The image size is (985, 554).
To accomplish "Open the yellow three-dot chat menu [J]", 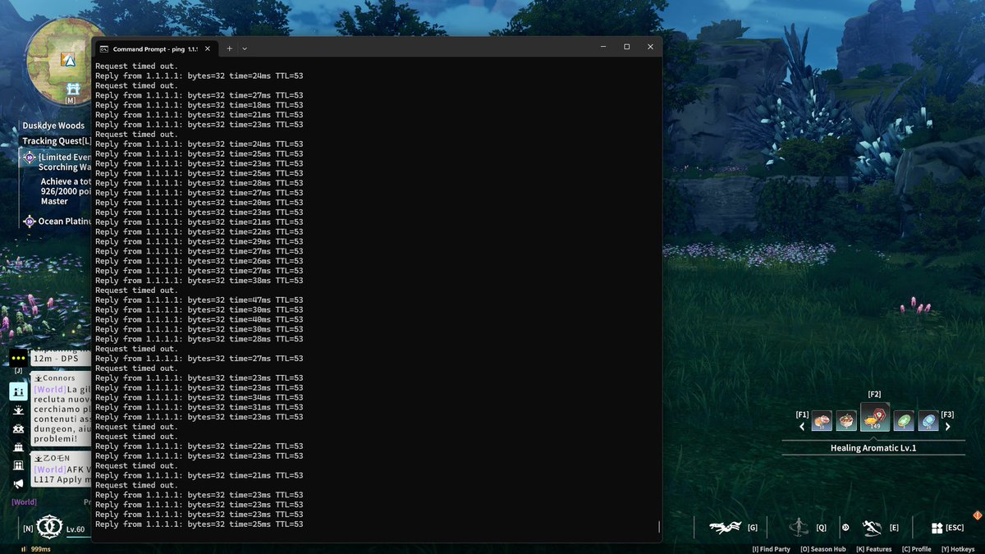I will tap(18, 359).
